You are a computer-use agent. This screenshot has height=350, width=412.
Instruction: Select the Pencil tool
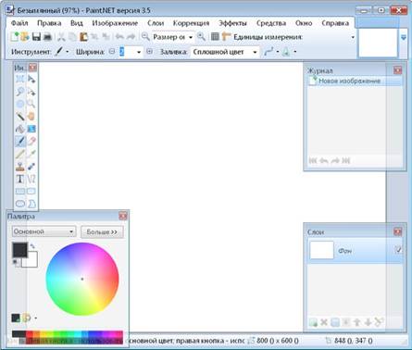coord(20,154)
